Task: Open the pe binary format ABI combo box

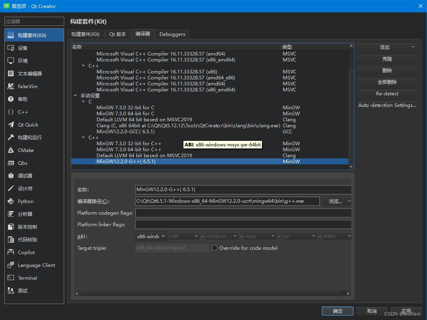Action: coord(299,236)
